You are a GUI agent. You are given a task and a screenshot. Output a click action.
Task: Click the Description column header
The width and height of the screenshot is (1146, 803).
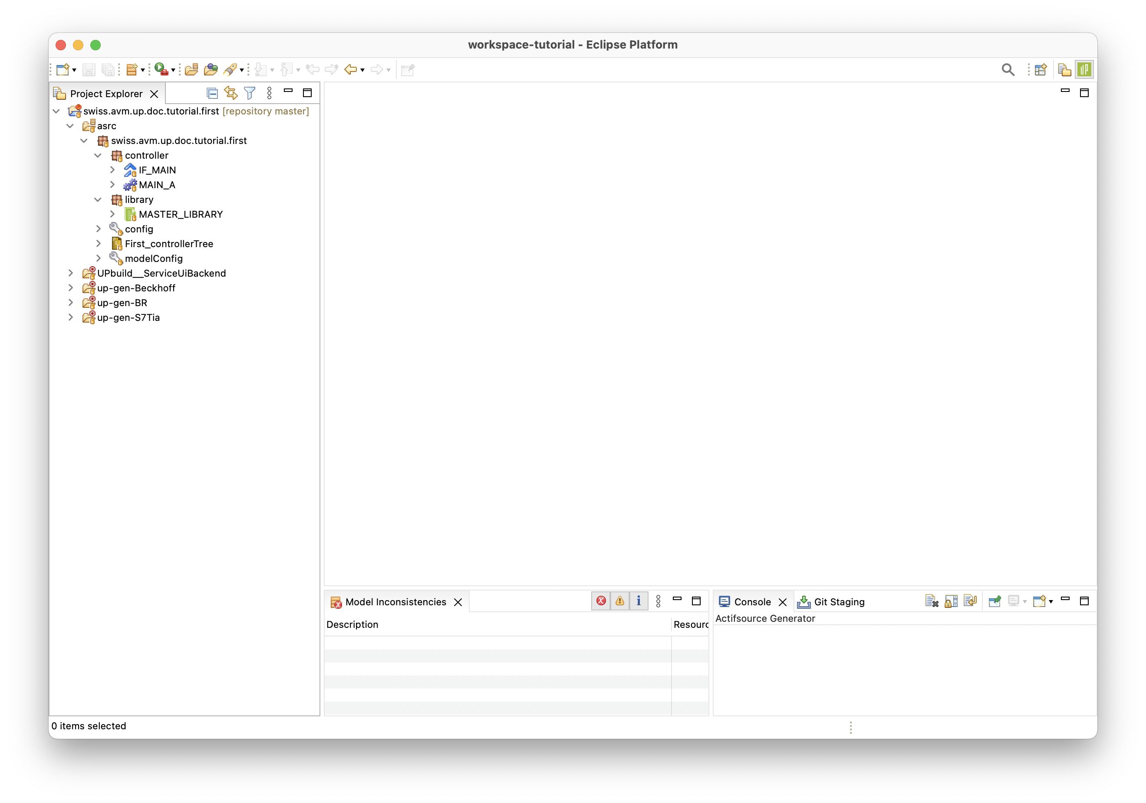pyautogui.click(x=352, y=624)
